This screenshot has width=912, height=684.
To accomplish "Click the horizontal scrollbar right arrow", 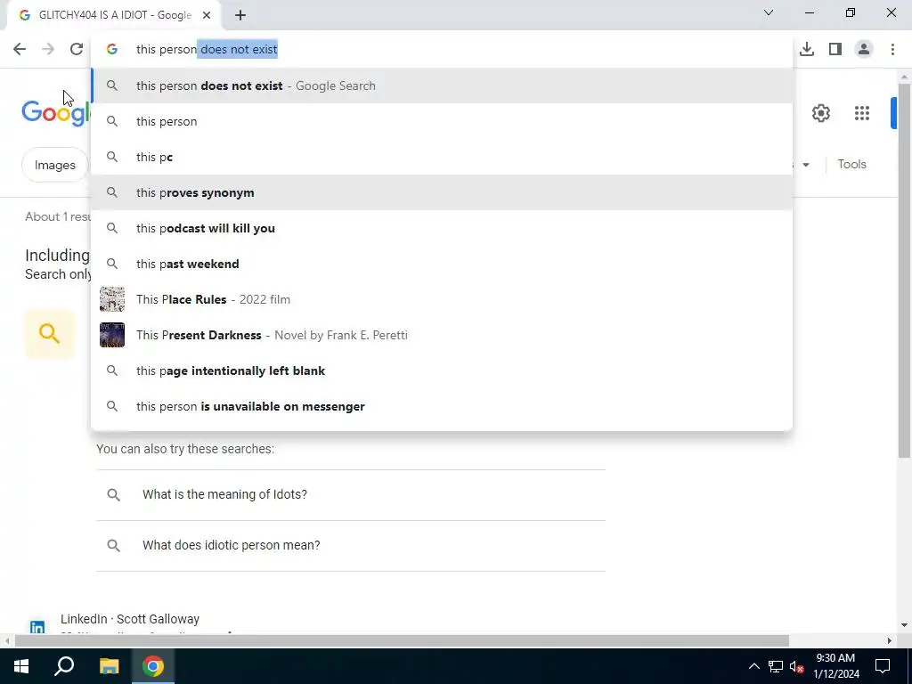I will [x=890, y=640].
